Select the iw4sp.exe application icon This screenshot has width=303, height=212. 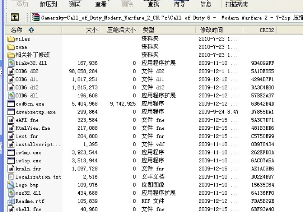(x=11, y=161)
